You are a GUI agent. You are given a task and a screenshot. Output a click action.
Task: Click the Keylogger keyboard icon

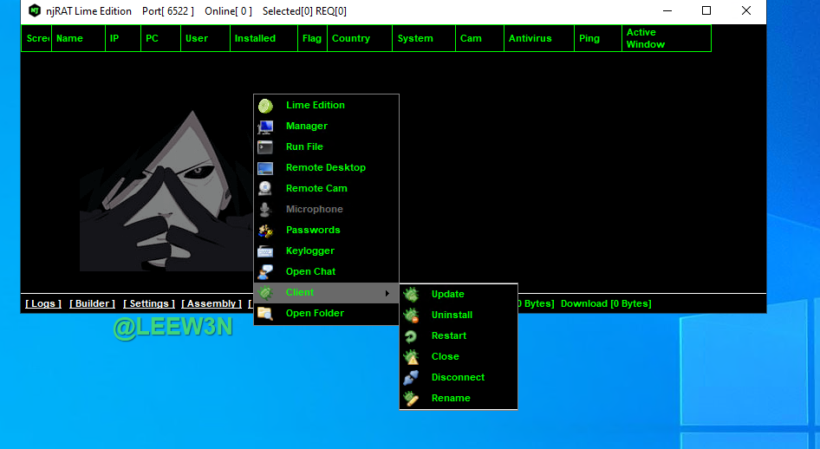[265, 251]
